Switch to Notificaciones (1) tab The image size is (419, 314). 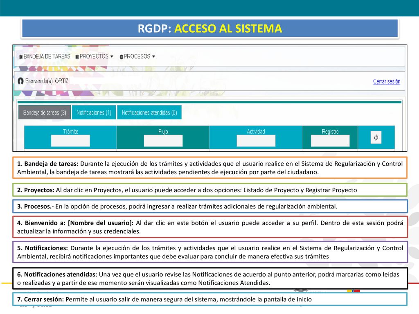click(94, 112)
